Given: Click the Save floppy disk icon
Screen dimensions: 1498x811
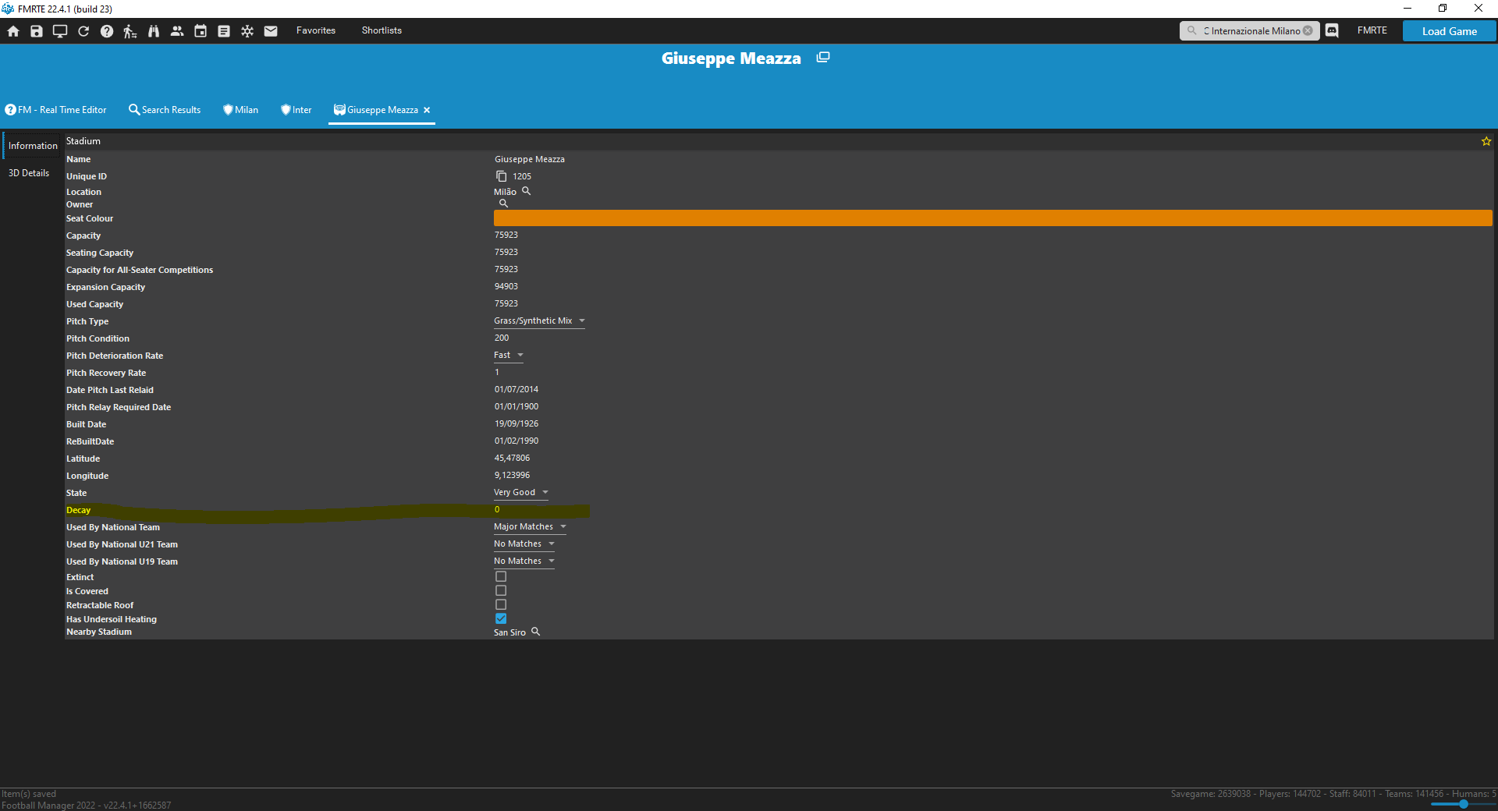Looking at the screenshot, I should [37, 31].
